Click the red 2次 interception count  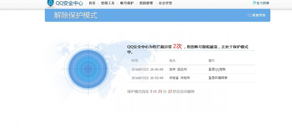tap(177, 46)
